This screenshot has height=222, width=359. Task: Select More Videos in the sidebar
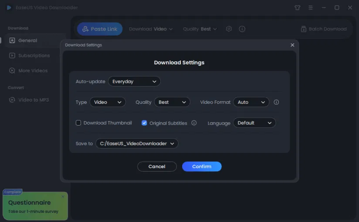pos(33,70)
